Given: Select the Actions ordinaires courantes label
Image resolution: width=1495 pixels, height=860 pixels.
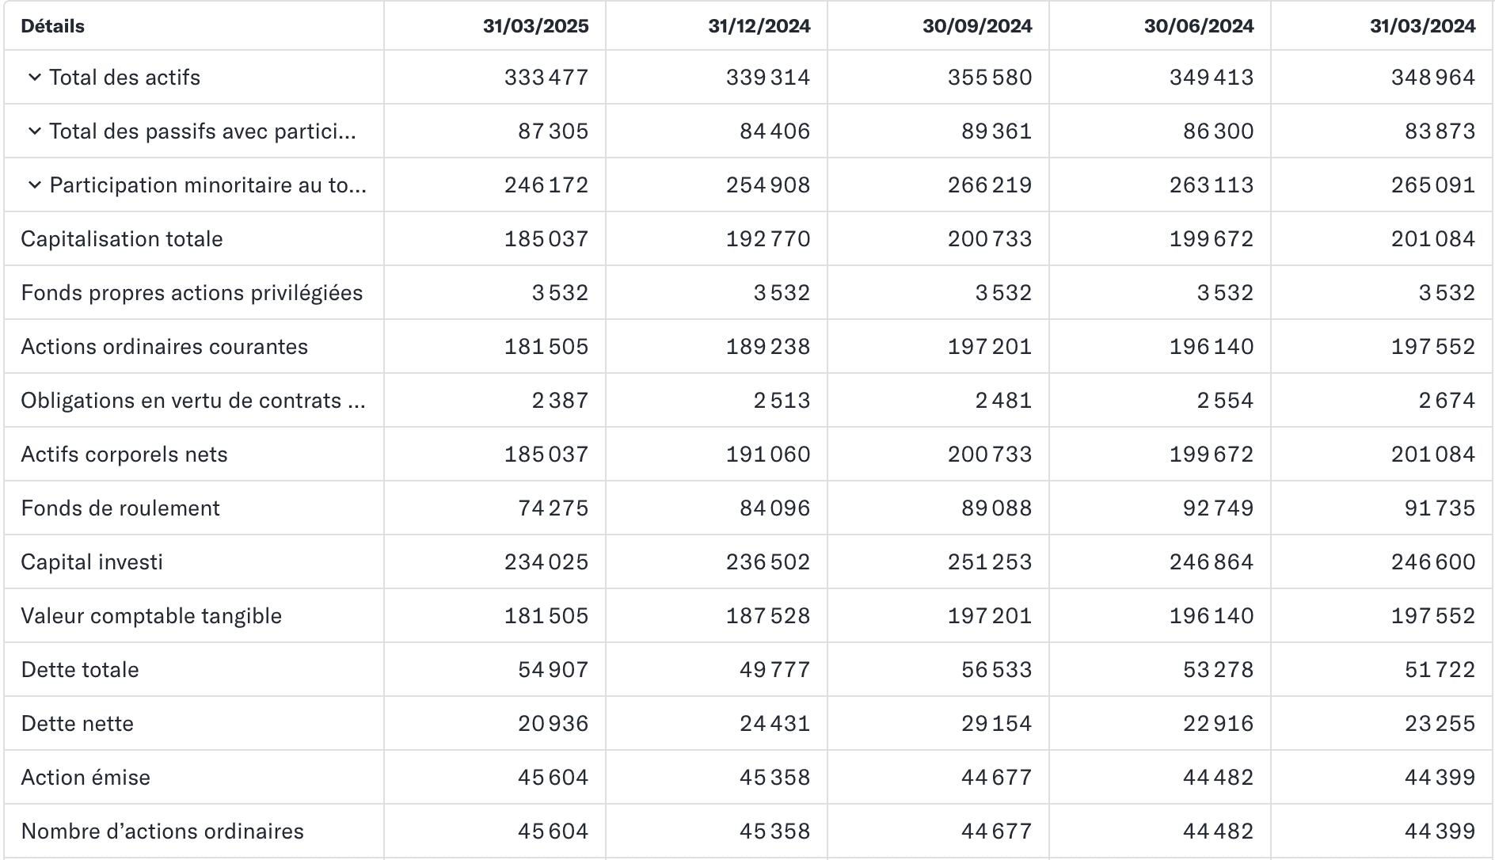Looking at the screenshot, I should (165, 347).
